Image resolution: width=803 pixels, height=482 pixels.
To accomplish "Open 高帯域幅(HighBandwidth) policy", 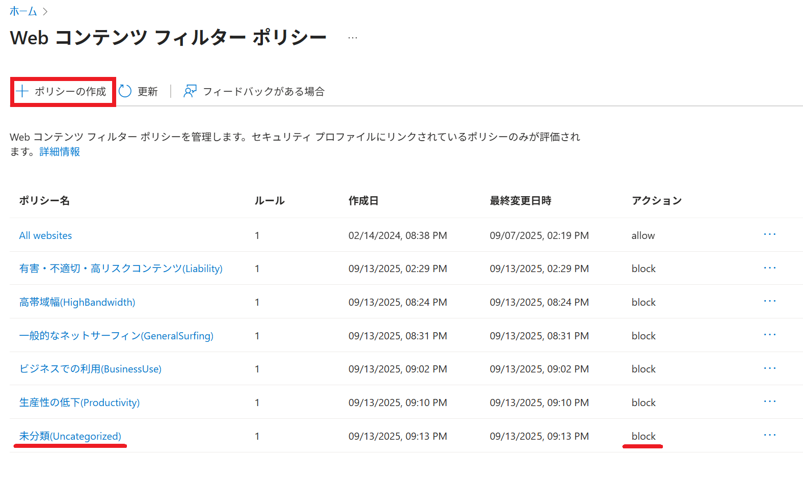I will click(77, 302).
